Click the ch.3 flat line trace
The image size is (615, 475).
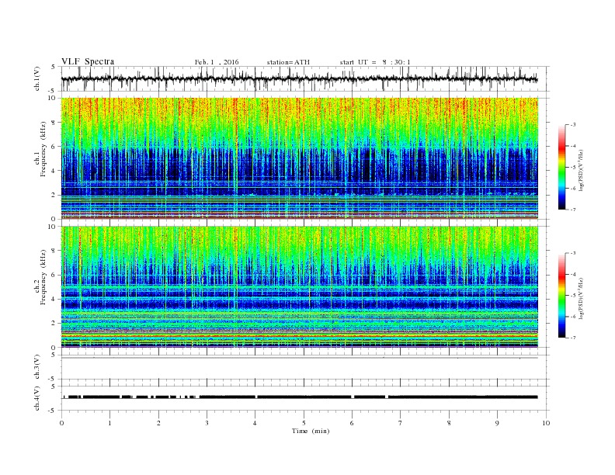[x=299, y=358]
